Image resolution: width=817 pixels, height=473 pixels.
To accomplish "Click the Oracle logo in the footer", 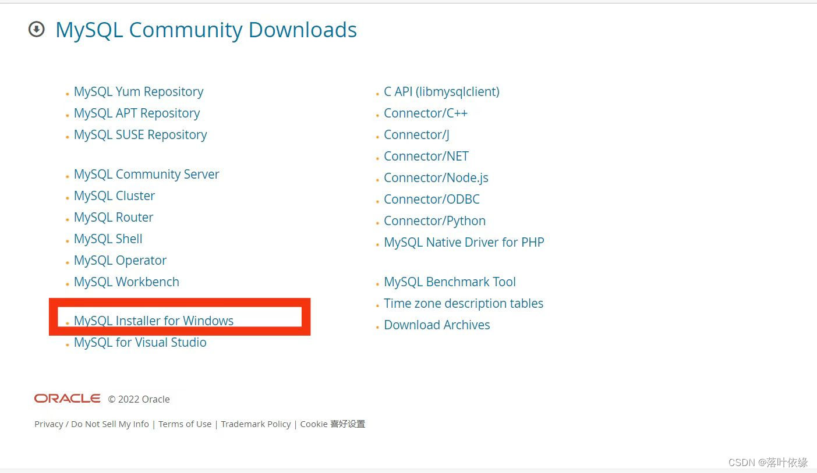I will coord(68,399).
